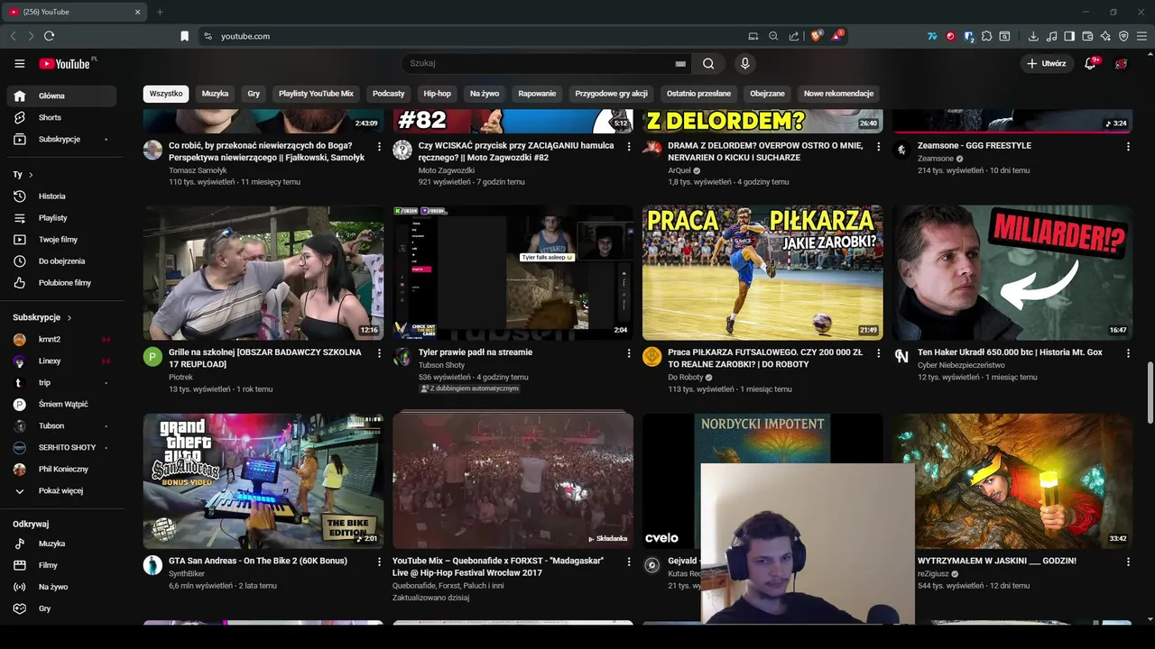1155x649 pixels.
Task: Open Shorts in the sidebar
Action: click(61, 117)
